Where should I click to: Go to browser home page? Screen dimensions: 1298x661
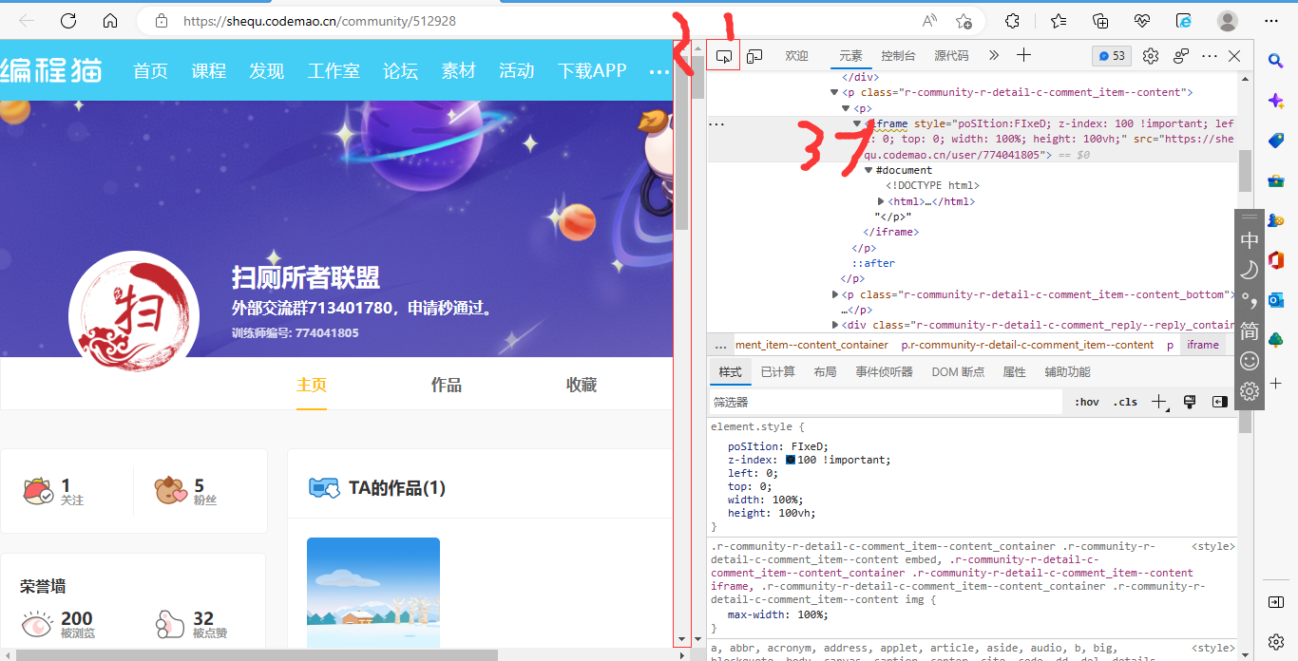(x=110, y=20)
